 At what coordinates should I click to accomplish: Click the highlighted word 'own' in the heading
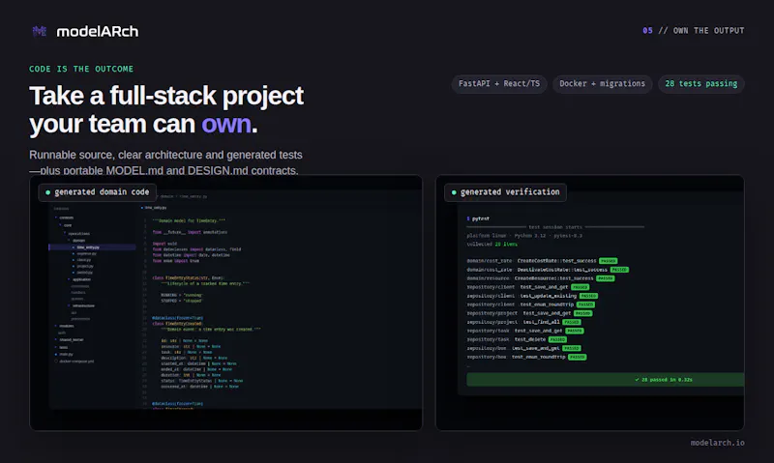pos(226,124)
